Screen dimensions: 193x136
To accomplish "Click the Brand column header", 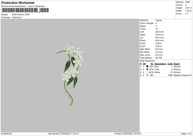I will click(177, 64).
